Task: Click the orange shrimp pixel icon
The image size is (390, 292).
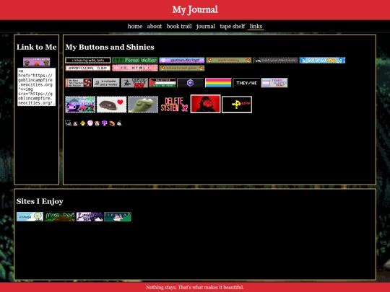Action: pyautogui.click(x=112, y=123)
